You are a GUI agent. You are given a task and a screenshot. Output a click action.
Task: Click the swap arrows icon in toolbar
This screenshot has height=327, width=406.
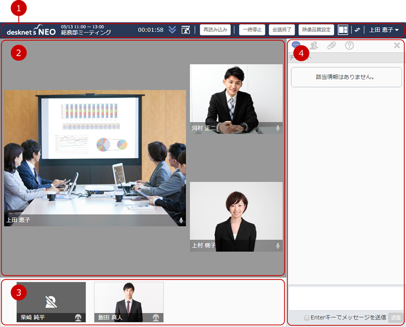357,30
